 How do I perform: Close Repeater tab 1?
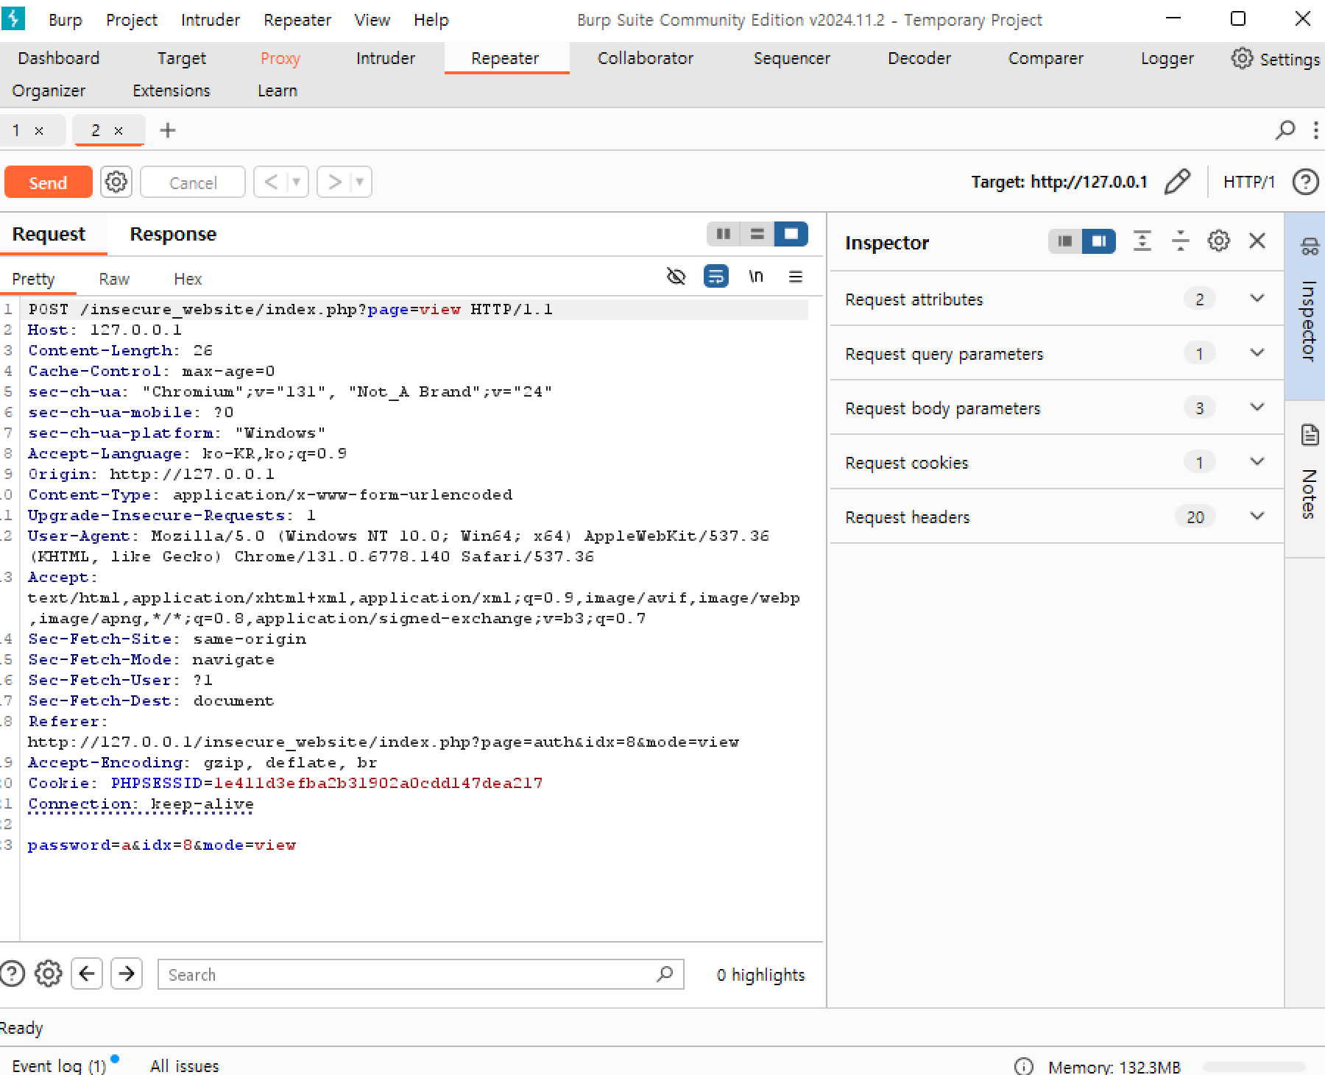coord(39,131)
